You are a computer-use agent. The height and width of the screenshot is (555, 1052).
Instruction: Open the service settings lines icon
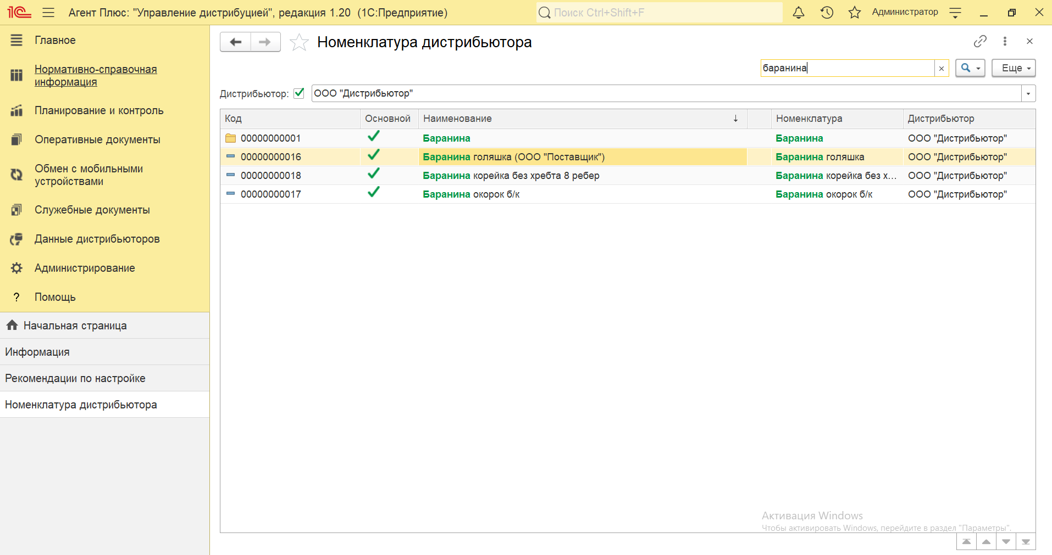955,13
